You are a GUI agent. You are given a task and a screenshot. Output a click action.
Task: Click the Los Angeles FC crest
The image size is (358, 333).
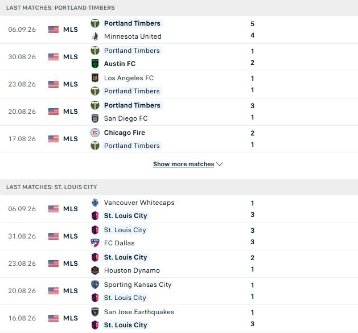tap(95, 78)
